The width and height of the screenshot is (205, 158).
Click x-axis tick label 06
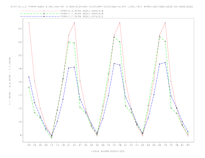(x=40, y=145)
